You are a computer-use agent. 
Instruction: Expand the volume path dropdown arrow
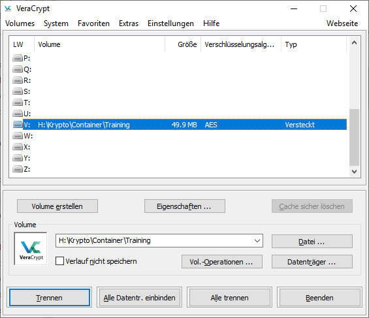(257, 240)
